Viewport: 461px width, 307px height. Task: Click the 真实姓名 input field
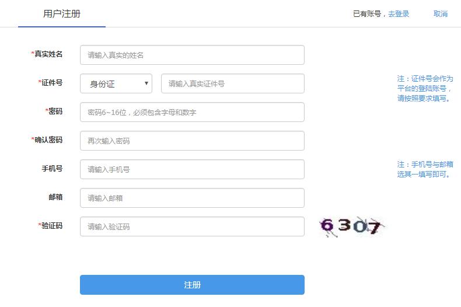coord(192,55)
